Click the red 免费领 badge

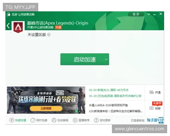pyautogui.click(x=157, y=103)
